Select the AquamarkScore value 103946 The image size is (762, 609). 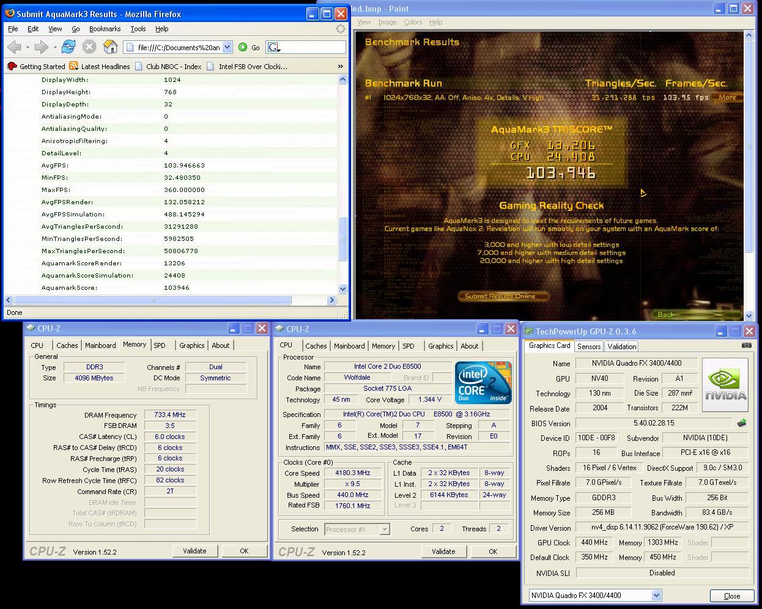coord(177,287)
